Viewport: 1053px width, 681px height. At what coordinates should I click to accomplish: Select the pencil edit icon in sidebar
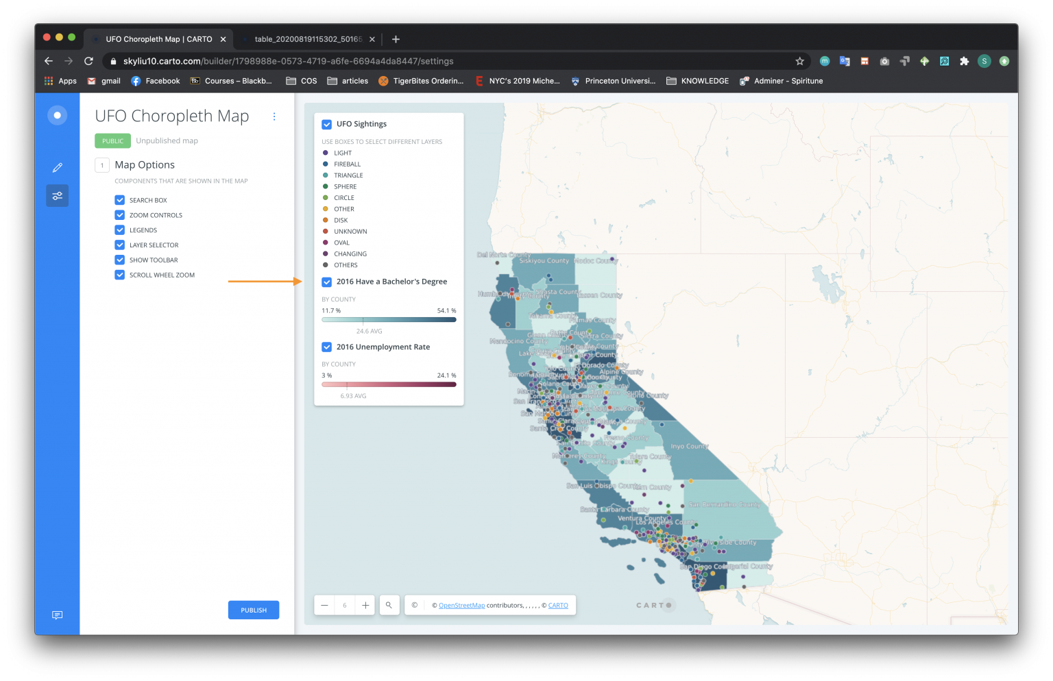pyautogui.click(x=57, y=167)
